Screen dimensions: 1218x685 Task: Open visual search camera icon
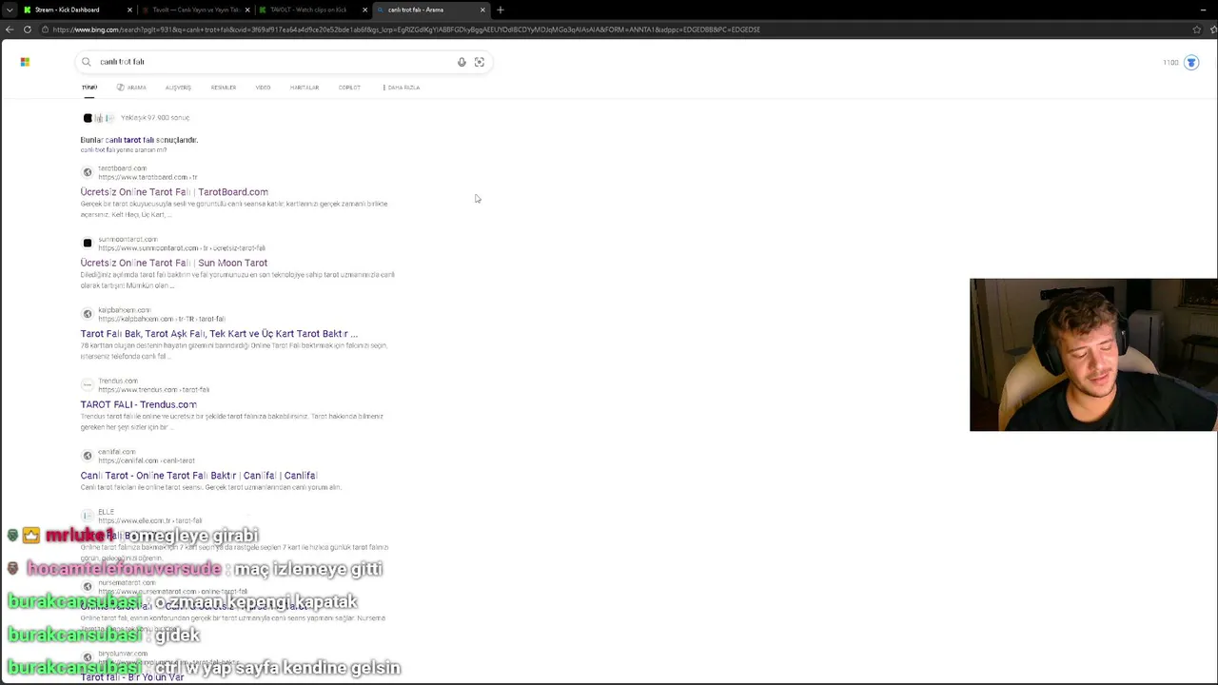coord(480,62)
